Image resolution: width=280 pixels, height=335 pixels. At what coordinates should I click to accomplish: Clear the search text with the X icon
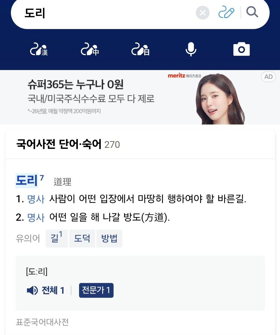(x=202, y=12)
